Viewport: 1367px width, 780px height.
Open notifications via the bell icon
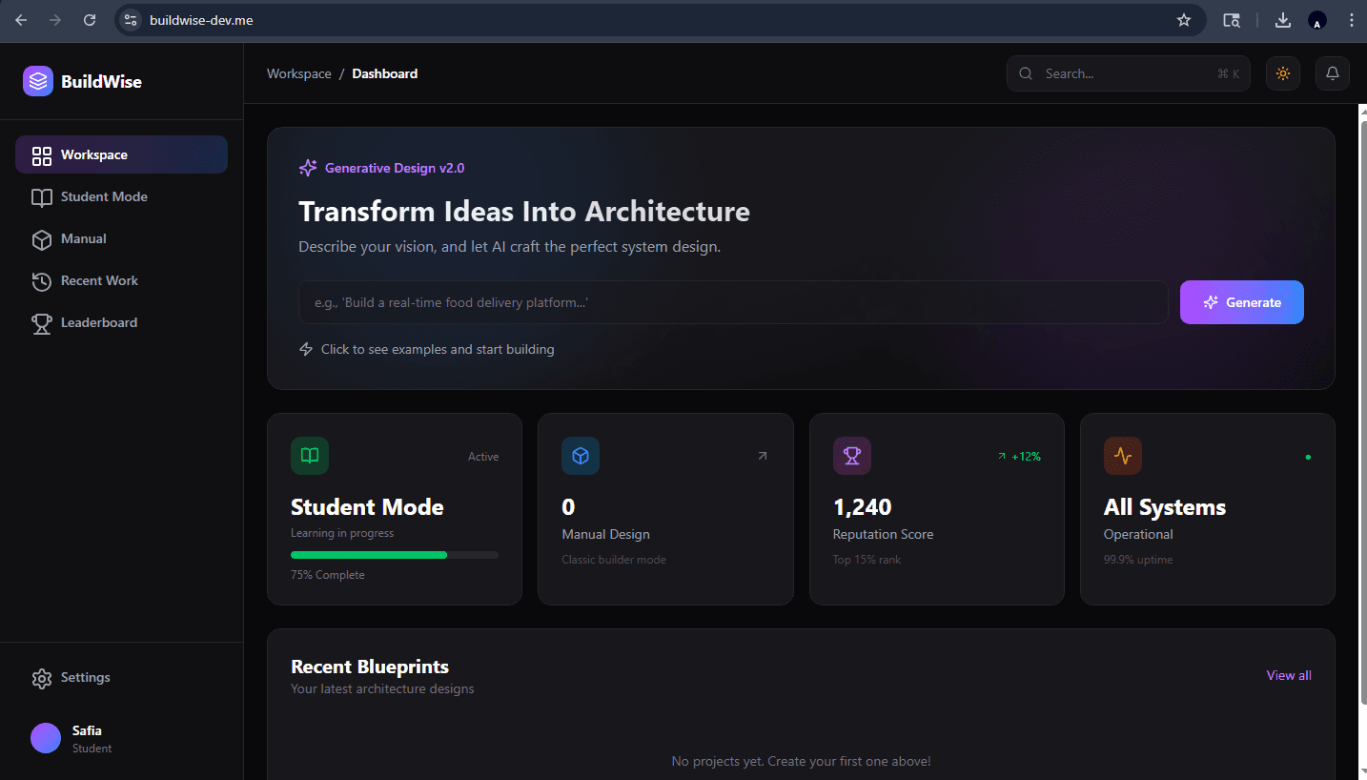pyautogui.click(x=1332, y=73)
